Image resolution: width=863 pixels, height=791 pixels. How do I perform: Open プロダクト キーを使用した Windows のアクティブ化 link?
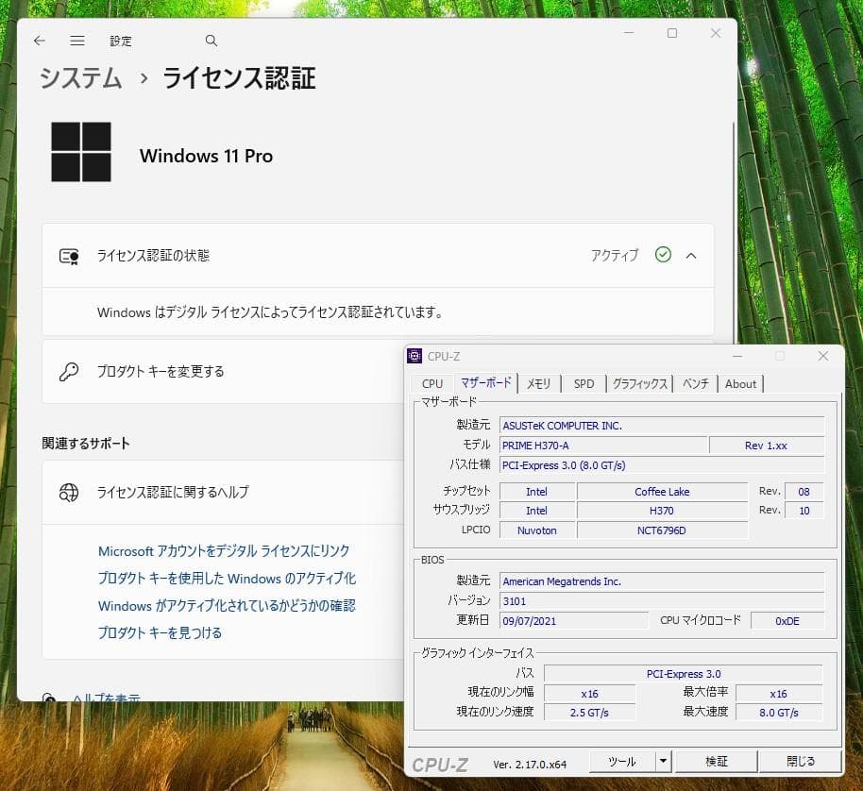227,578
